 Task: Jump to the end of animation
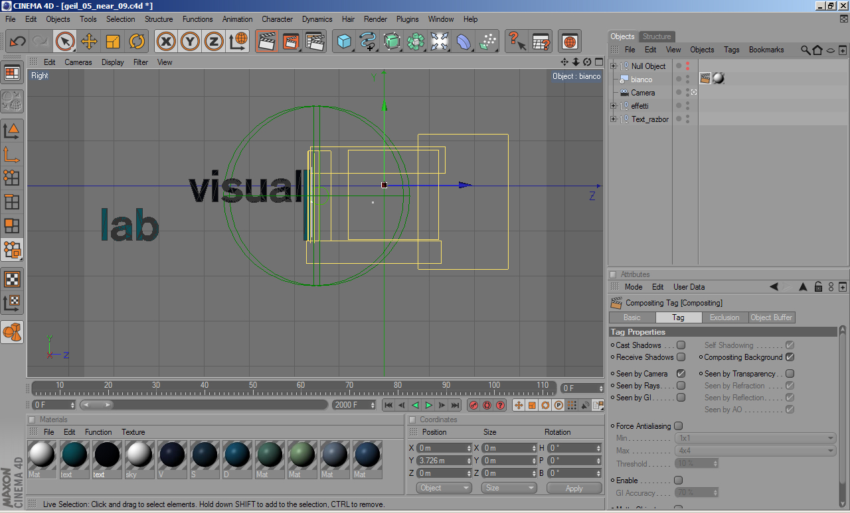pyautogui.click(x=455, y=405)
